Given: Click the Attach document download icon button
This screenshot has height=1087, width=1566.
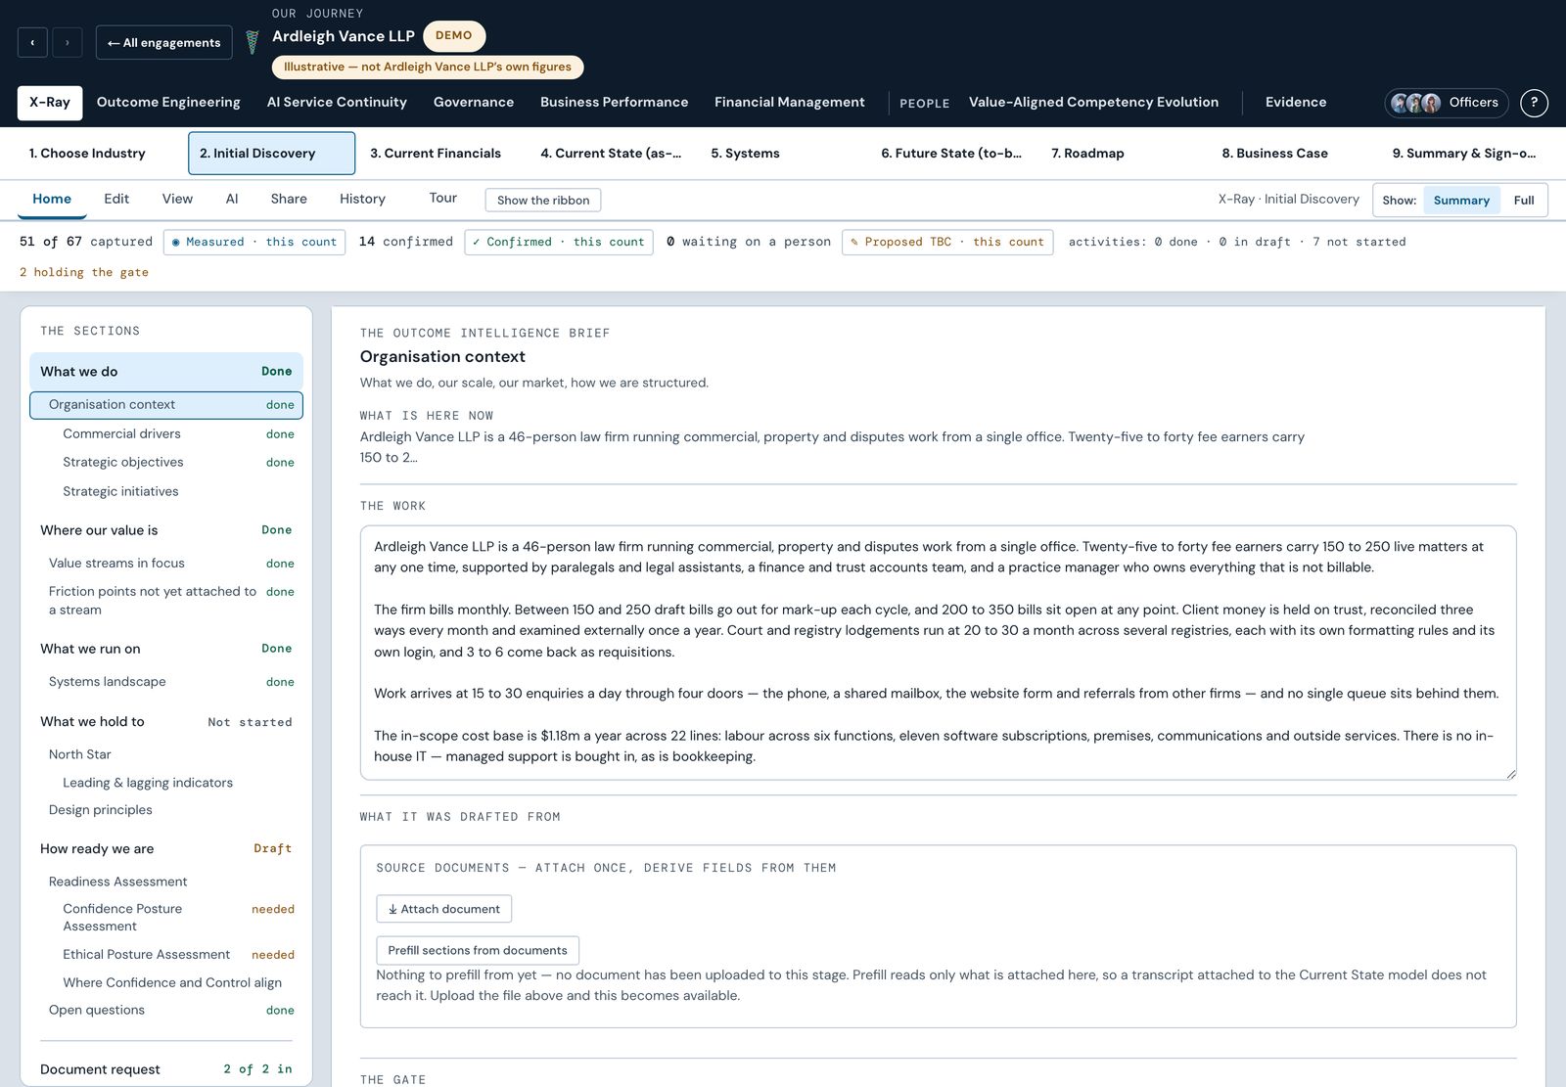Looking at the screenshot, I should pos(443,909).
